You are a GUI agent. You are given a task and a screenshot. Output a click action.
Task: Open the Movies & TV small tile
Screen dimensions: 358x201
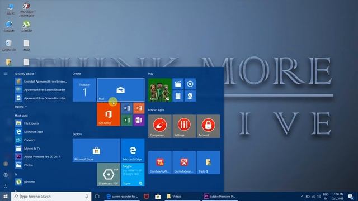[178, 84]
